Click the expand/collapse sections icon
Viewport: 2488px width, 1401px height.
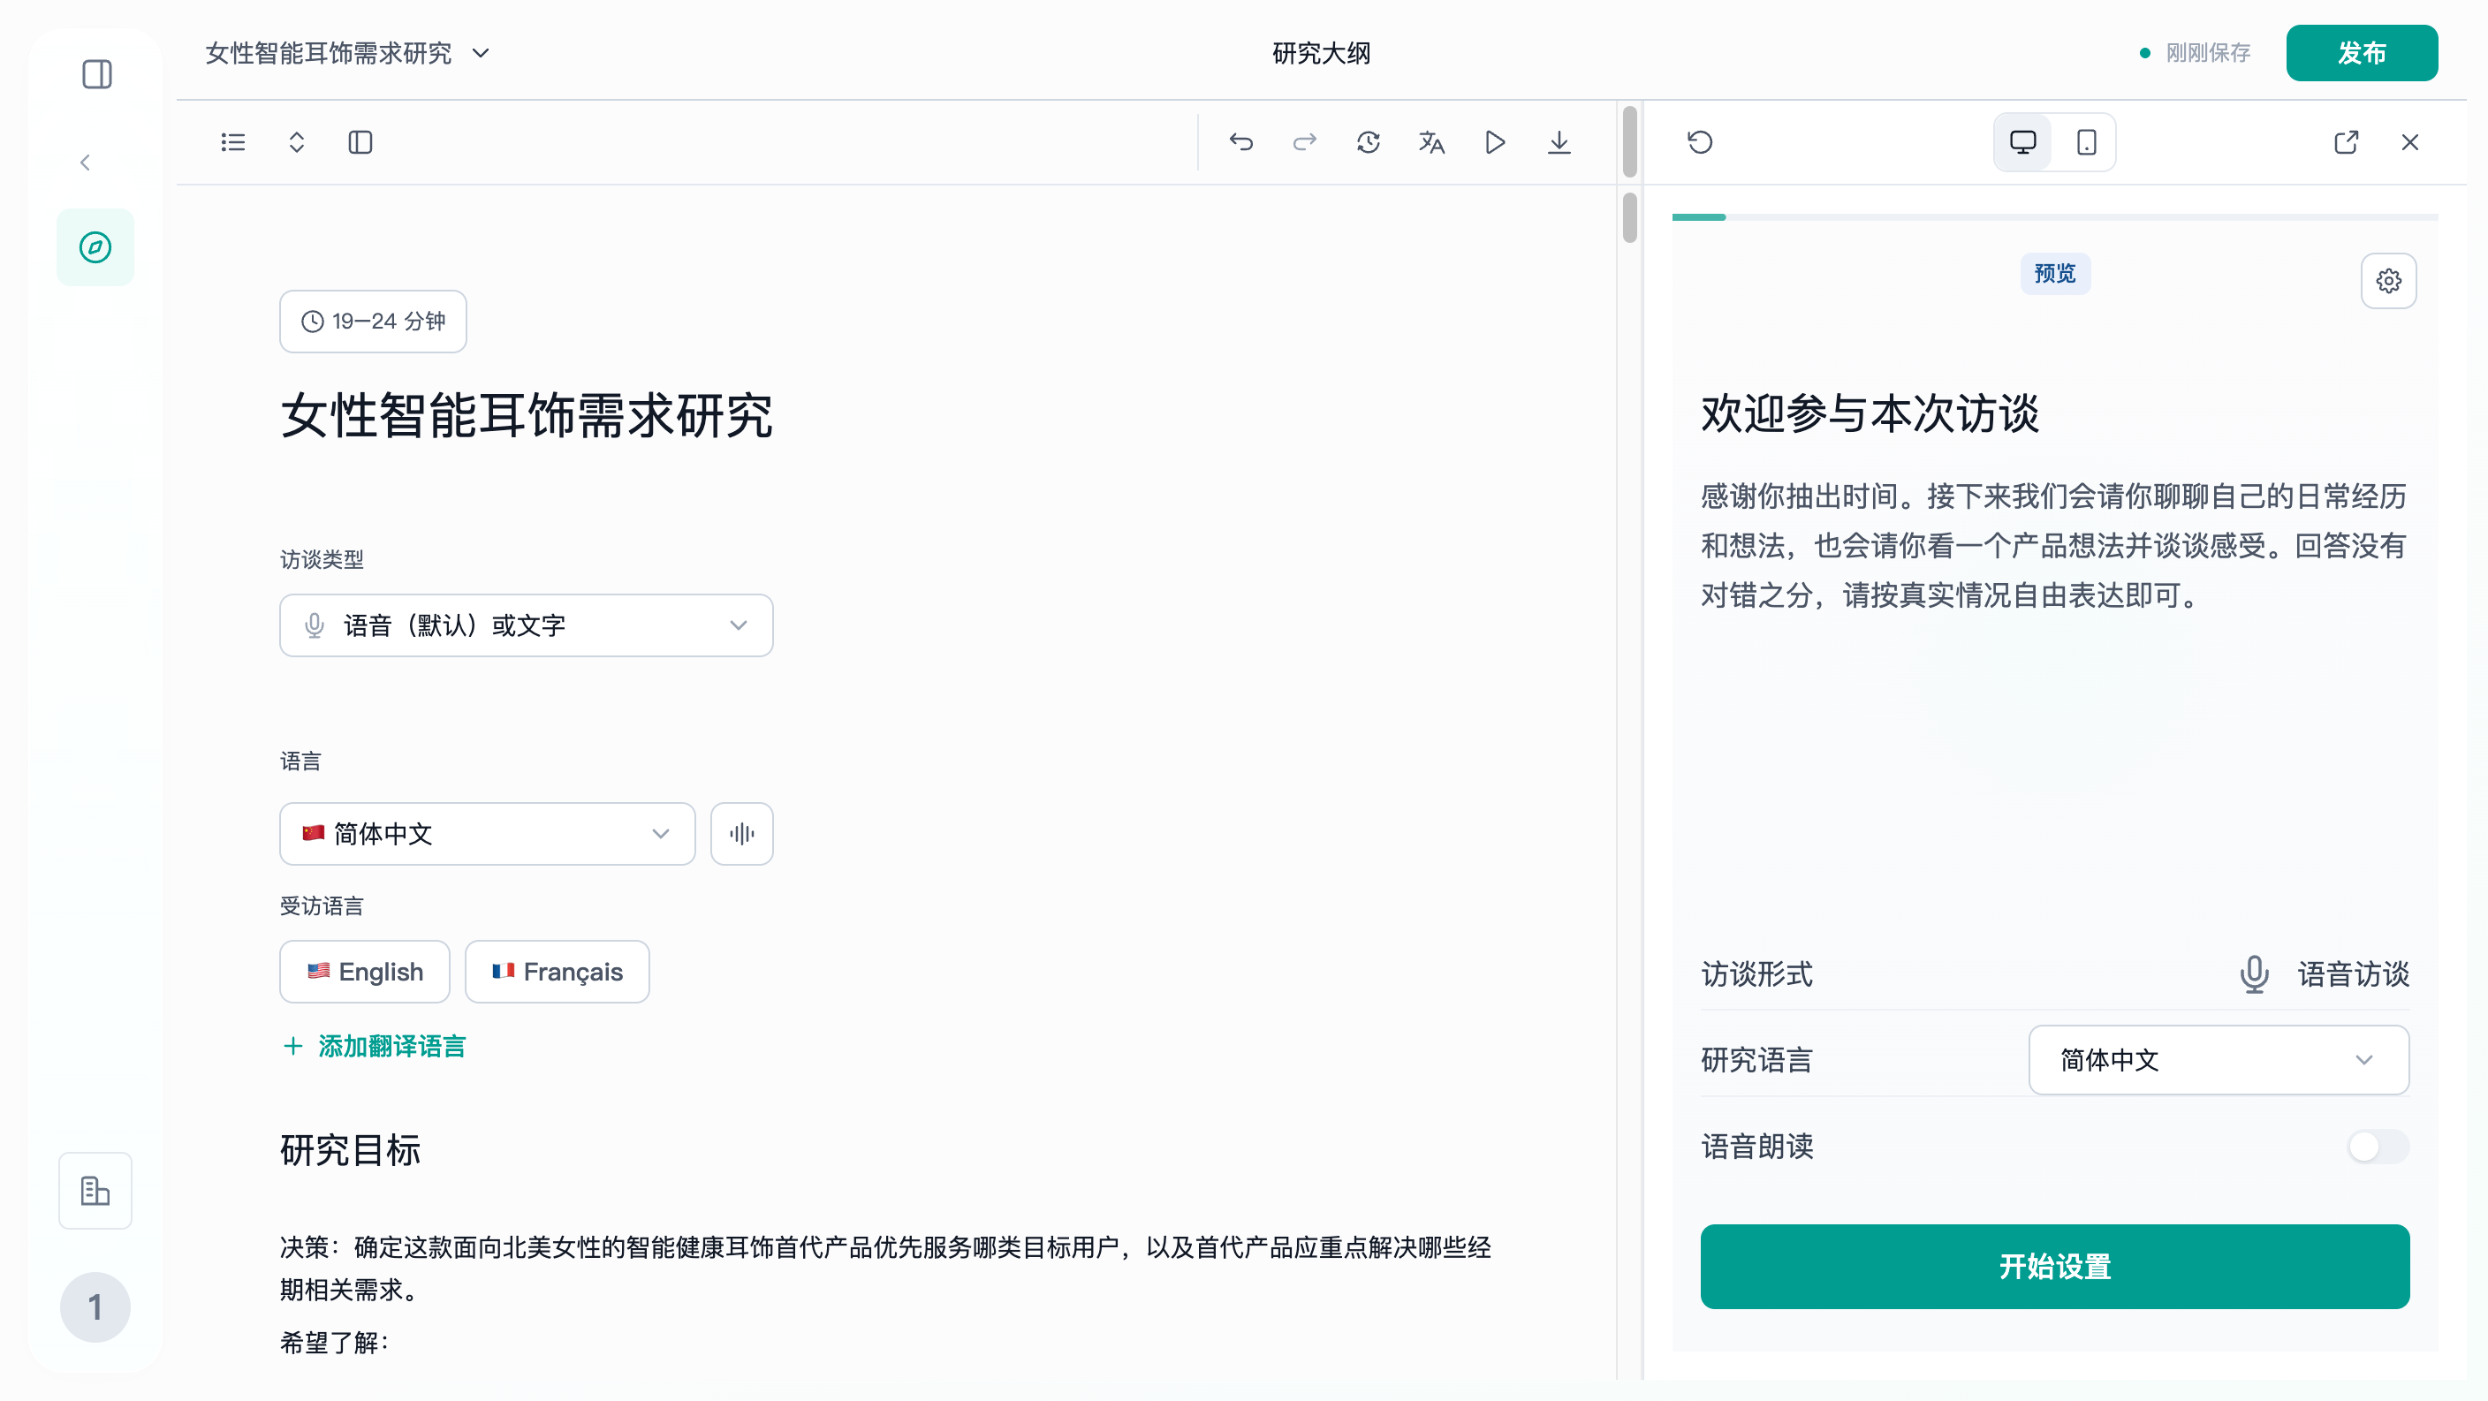pyautogui.click(x=297, y=143)
